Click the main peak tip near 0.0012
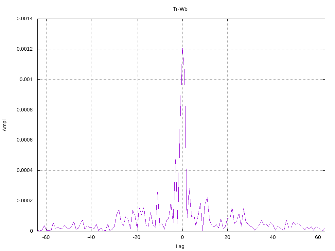Screen dimensions: 335x251 [x=182, y=49]
